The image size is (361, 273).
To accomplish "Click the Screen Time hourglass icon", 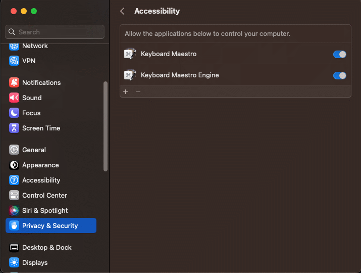I will point(14,128).
